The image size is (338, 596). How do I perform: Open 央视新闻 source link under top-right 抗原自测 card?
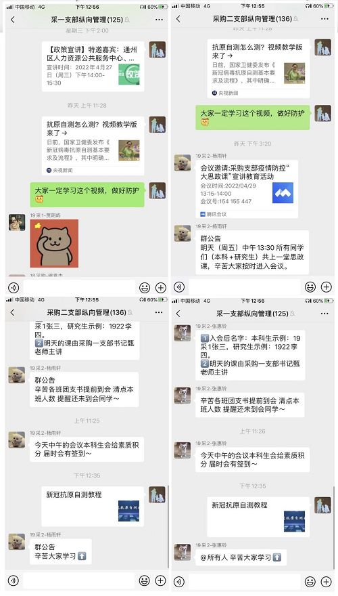[x=225, y=93]
